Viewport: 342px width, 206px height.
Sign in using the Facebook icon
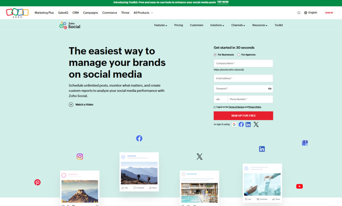pos(241,124)
